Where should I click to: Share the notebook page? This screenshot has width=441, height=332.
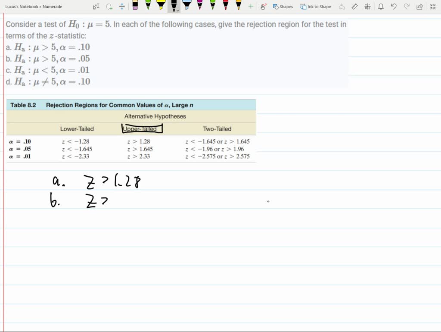pos(419,6)
